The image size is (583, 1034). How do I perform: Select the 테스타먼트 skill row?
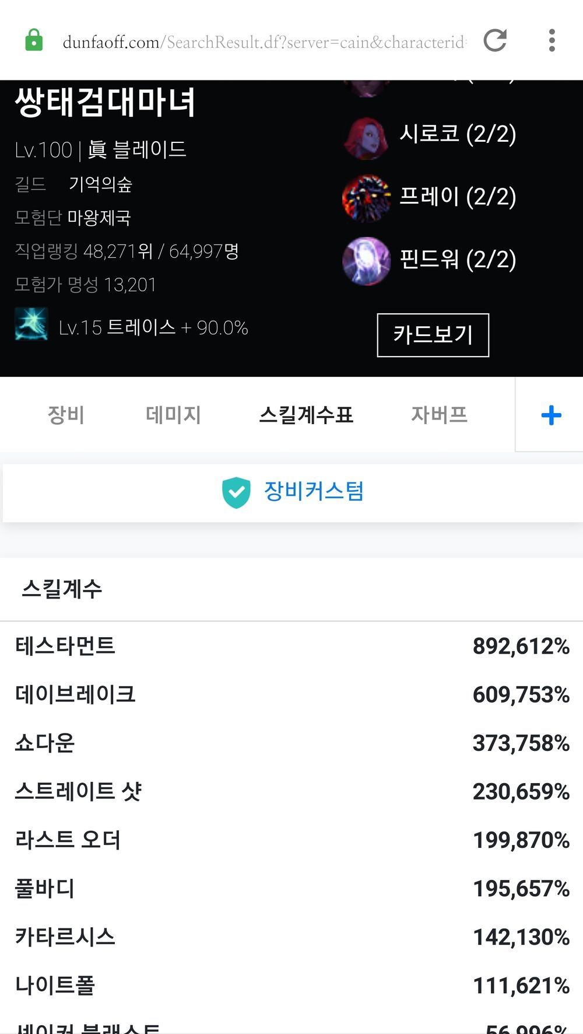coord(291,646)
